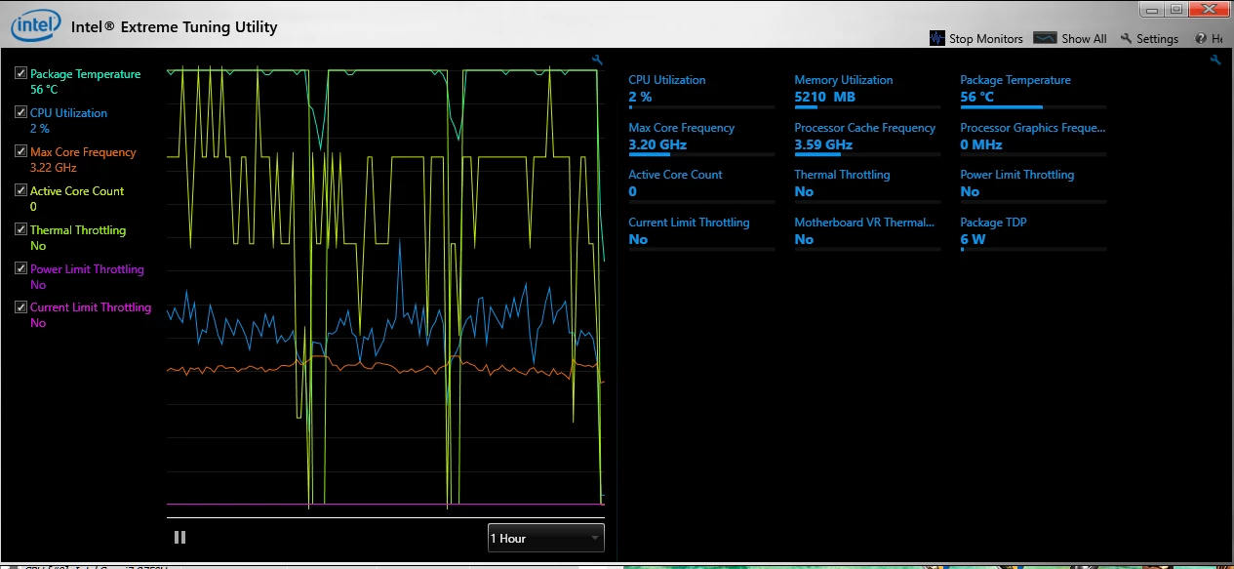1234x569 pixels.
Task: Pause the monitoring graph
Action: [179, 537]
